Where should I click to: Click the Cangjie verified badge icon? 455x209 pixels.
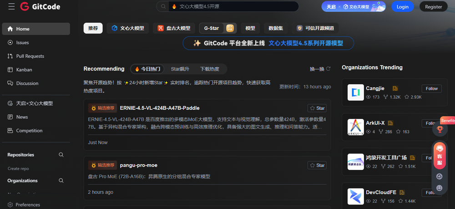[395, 88]
